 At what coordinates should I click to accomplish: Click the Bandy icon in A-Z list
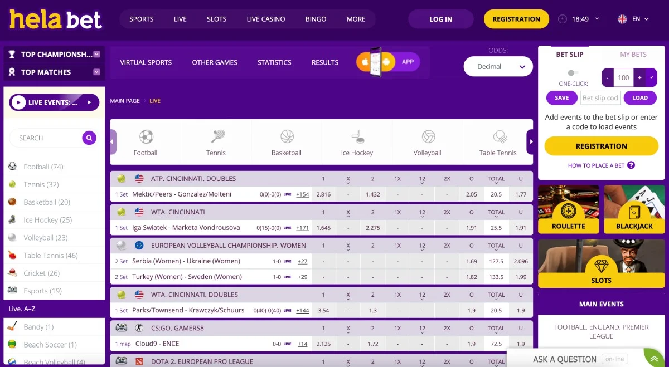12,327
